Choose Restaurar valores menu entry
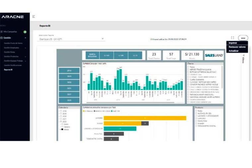The height and width of the screenshot is (168, 252). (x=237, y=47)
